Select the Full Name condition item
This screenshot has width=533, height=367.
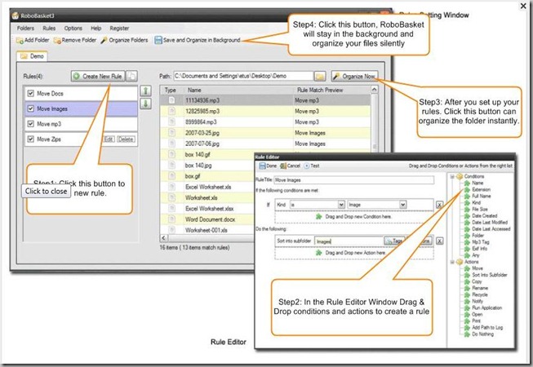point(482,196)
